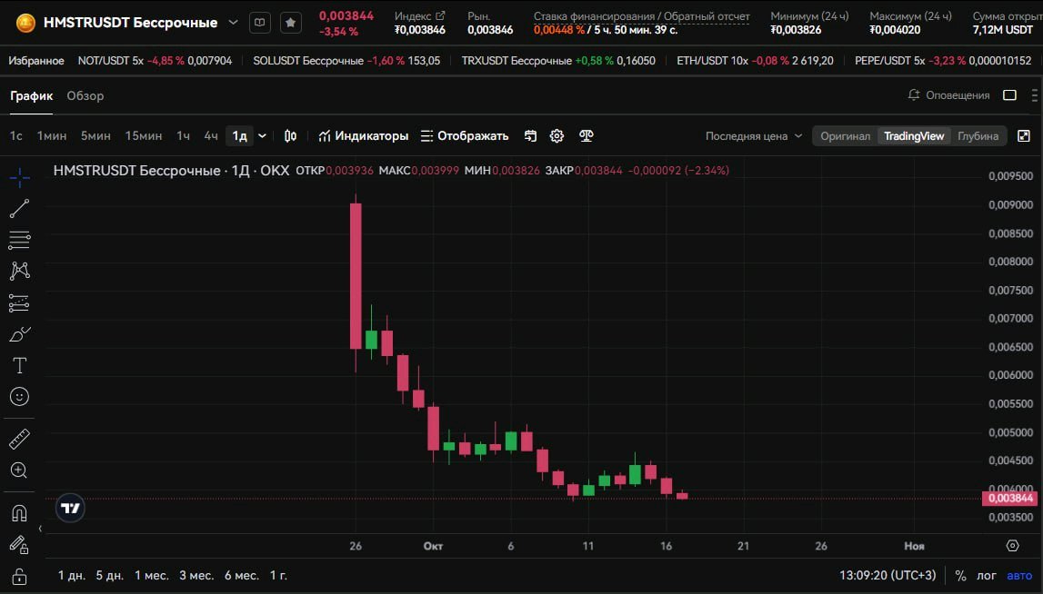Select 4ч timeframe
This screenshot has height=594, width=1043.
click(x=210, y=135)
